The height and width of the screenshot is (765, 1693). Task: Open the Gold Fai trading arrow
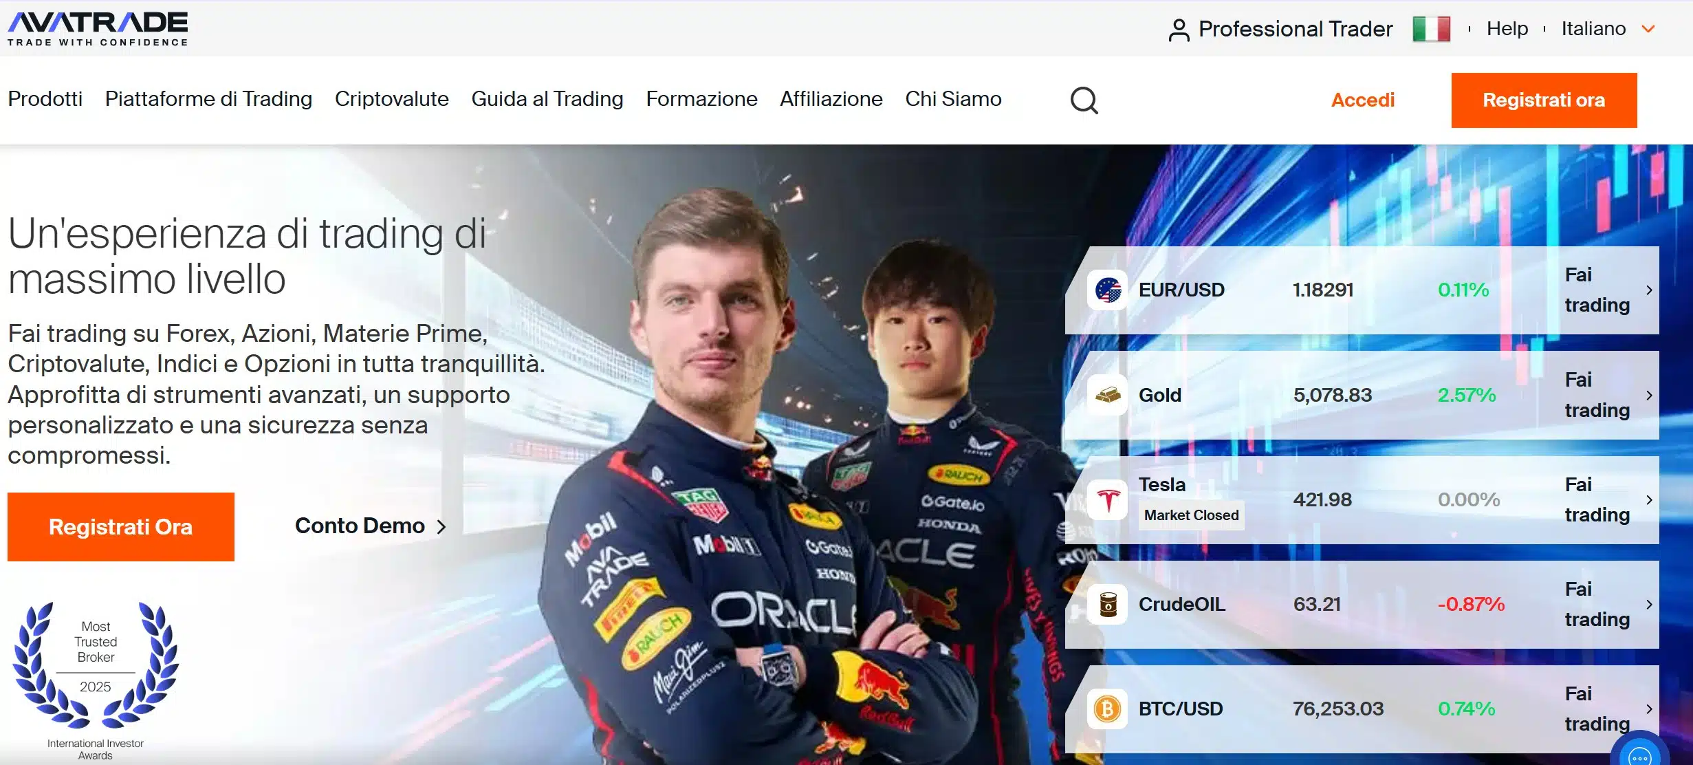(x=1649, y=396)
